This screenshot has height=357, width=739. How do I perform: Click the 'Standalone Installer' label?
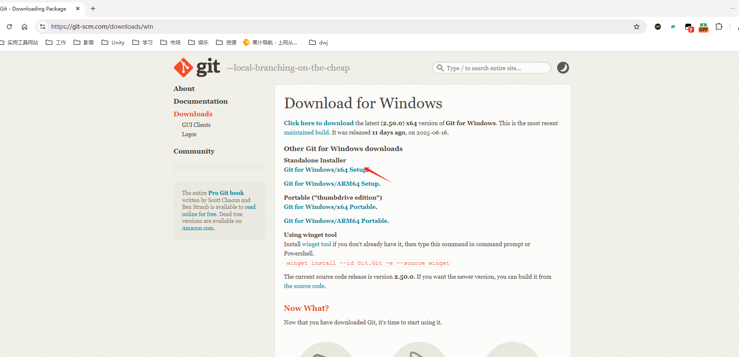pyautogui.click(x=315, y=160)
